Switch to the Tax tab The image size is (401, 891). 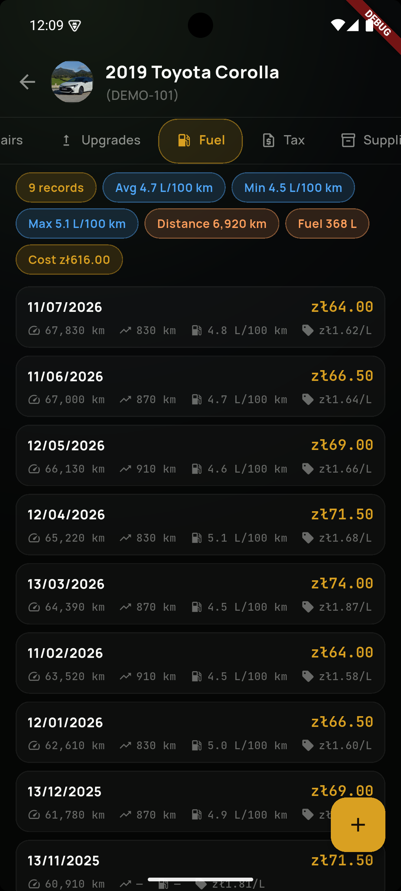[x=283, y=140]
